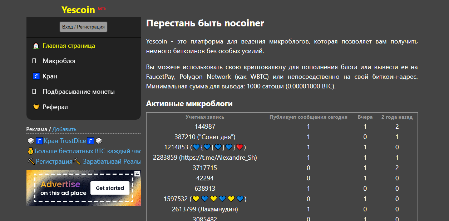Click the placeholder icon beside Микроблог
Image resolution: width=449 pixels, height=221 pixels.
point(34,61)
